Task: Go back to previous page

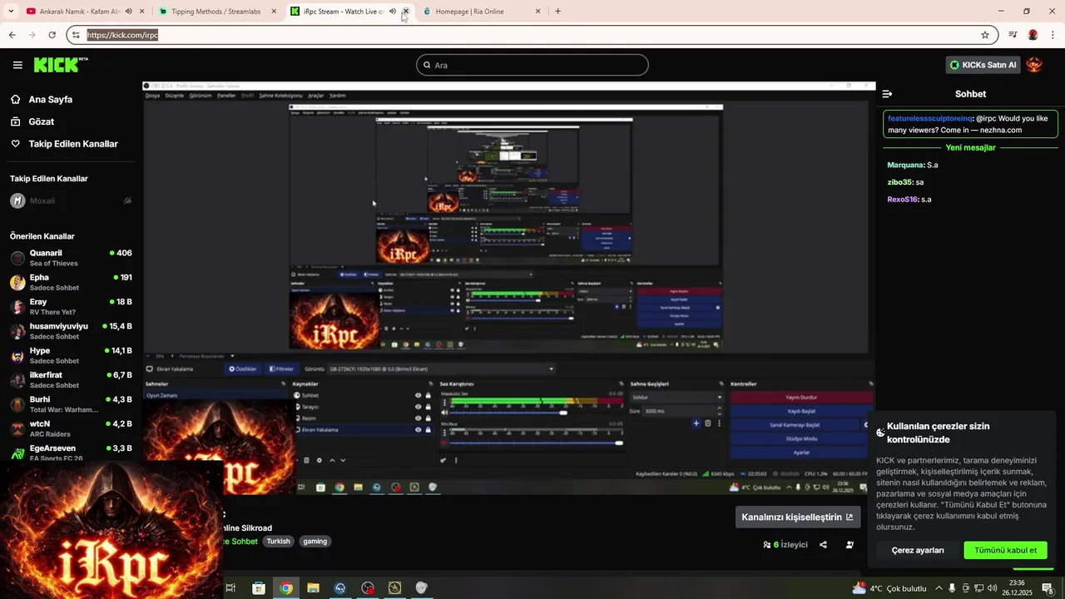Action: [12, 35]
